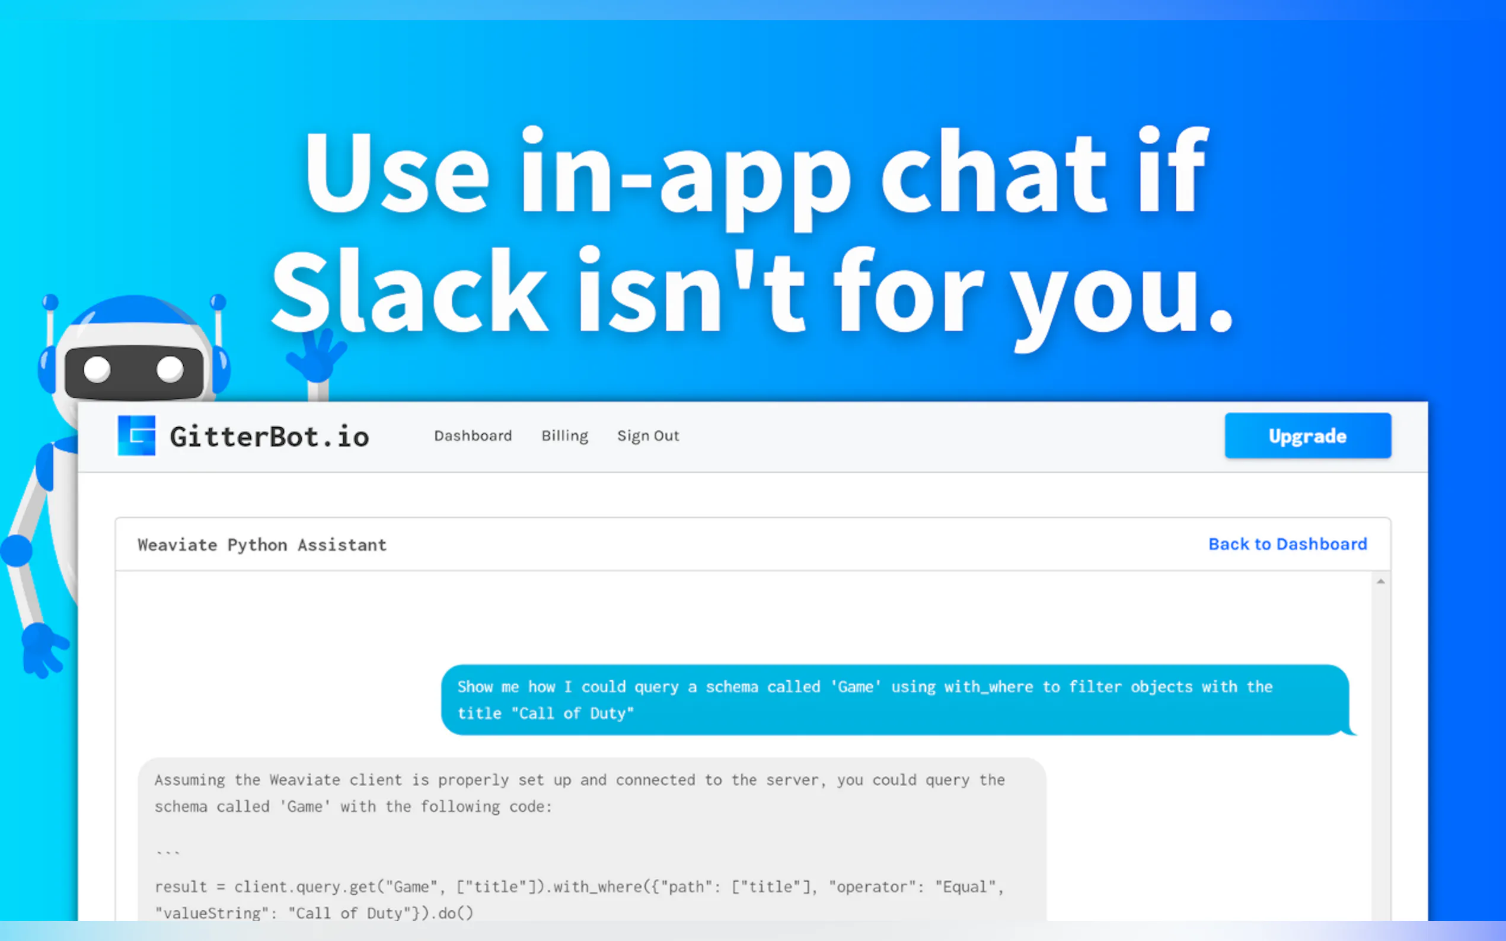The width and height of the screenshot is (1506, 941).
Task: Open the Dashboard navigation item
Action: pos(473,436)
